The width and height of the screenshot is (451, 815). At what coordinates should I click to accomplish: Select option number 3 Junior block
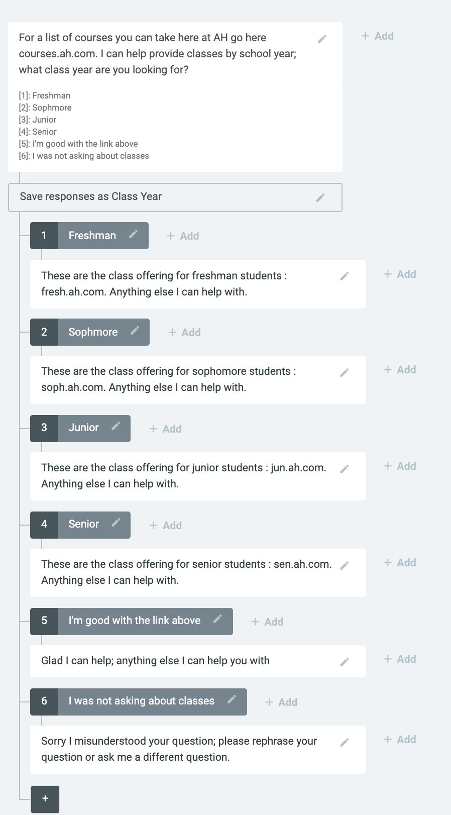pyautogui.click(x=80, y=429)
